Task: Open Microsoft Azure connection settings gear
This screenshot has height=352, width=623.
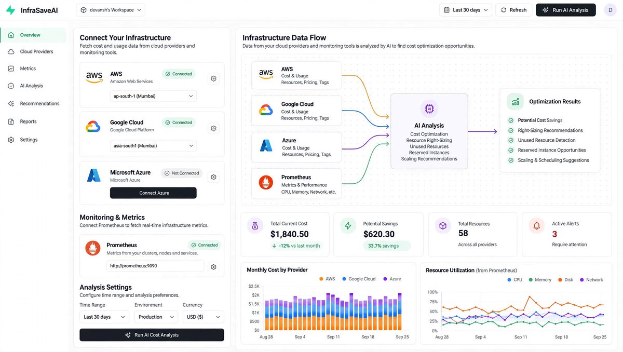Action: (213, 177)
